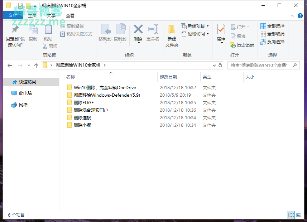Click the Edit (编辑) icon
This screenshot has height=222, width=307.
[233, 36]
